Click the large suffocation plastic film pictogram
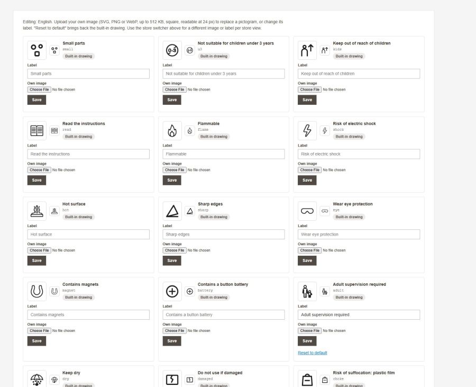Screen dimensions: 476x387 (307, 379)
